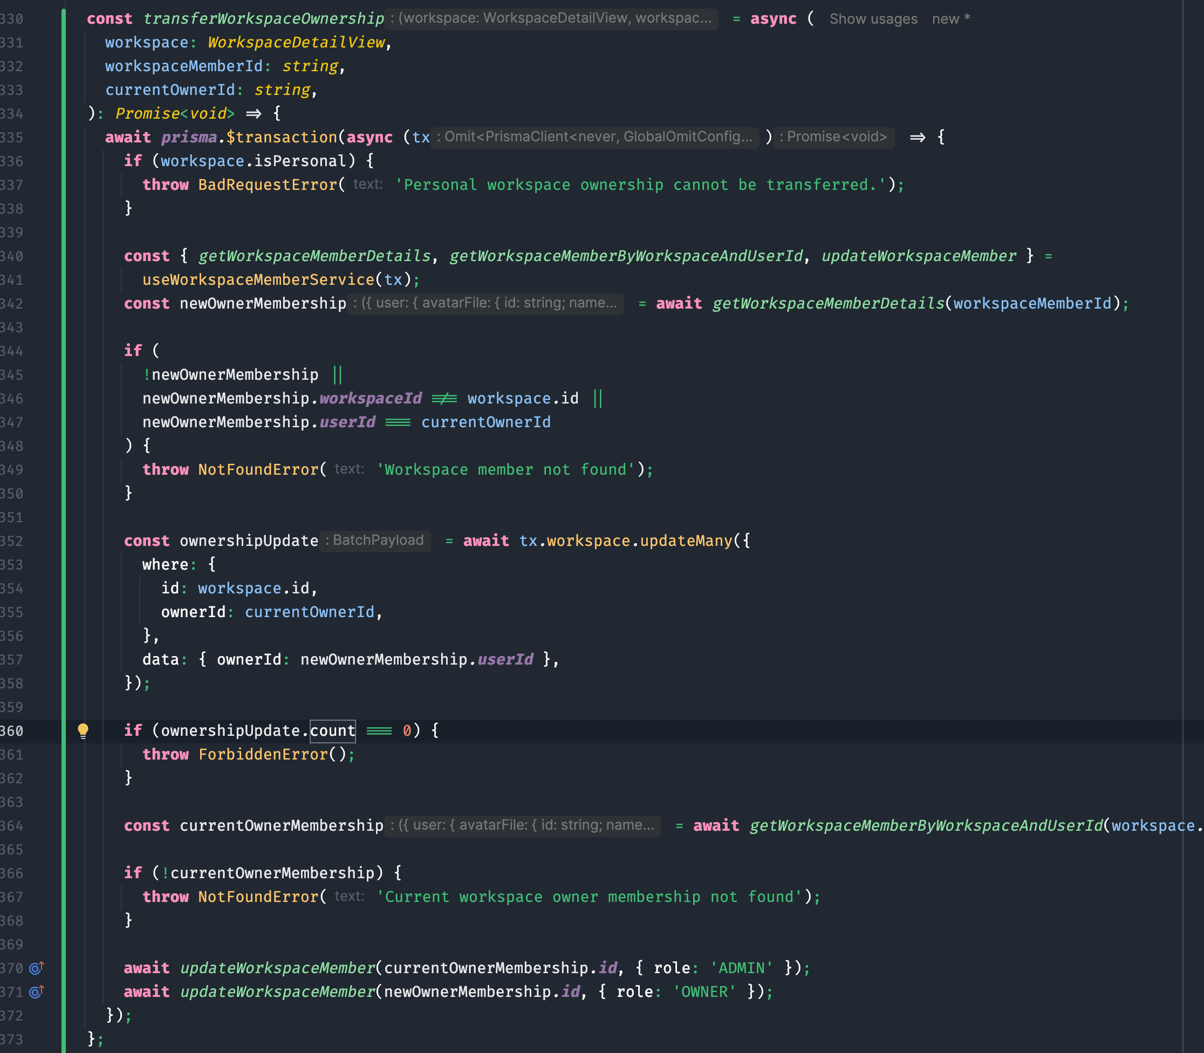Click 'NotFoundError' on line 349
This screenshot has width=1204, height=1053.
coord(258,469)
